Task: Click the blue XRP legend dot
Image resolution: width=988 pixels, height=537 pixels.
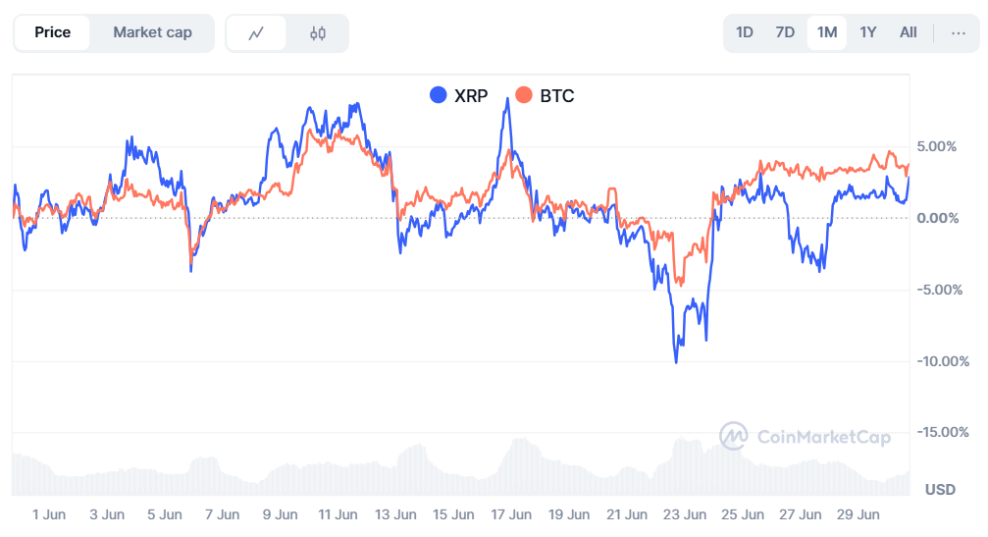Action: click(x=438, y=95)
